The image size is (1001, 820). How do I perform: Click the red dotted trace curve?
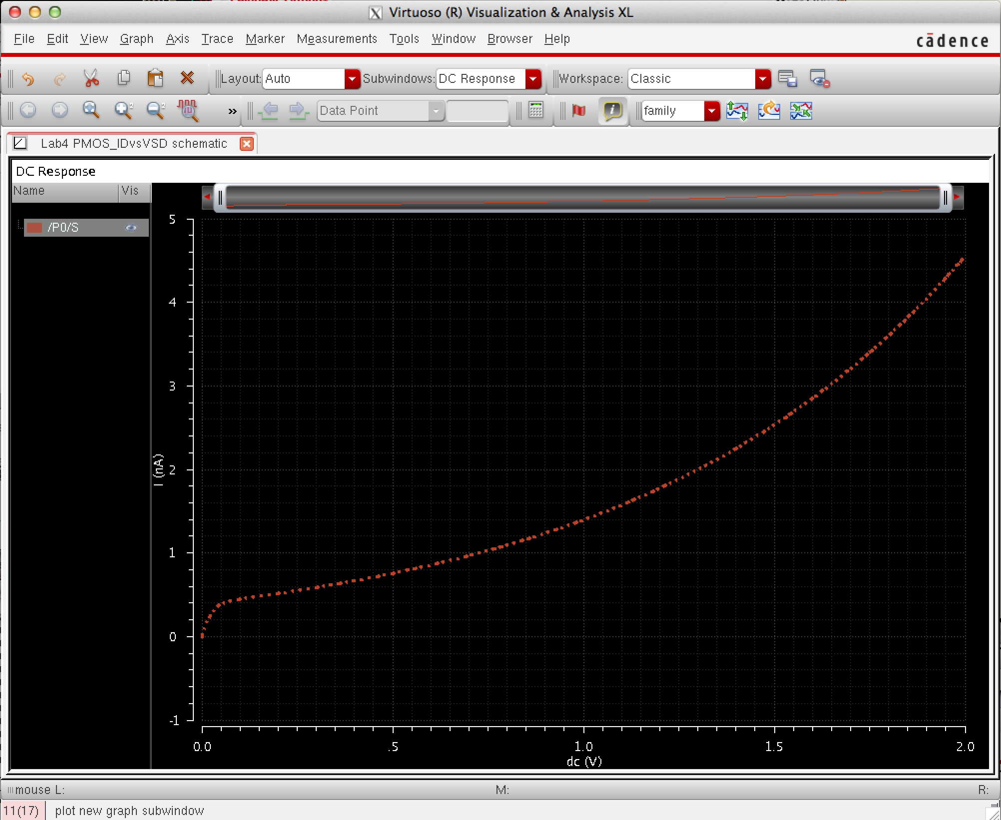coord(584,521)
